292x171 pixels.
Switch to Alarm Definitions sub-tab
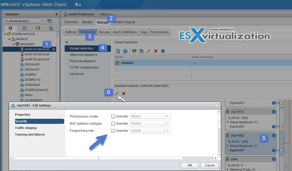(x=125, y=32)
